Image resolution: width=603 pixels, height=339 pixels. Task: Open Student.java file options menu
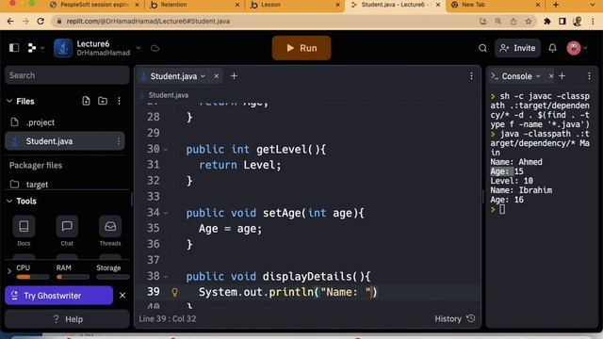119,141
